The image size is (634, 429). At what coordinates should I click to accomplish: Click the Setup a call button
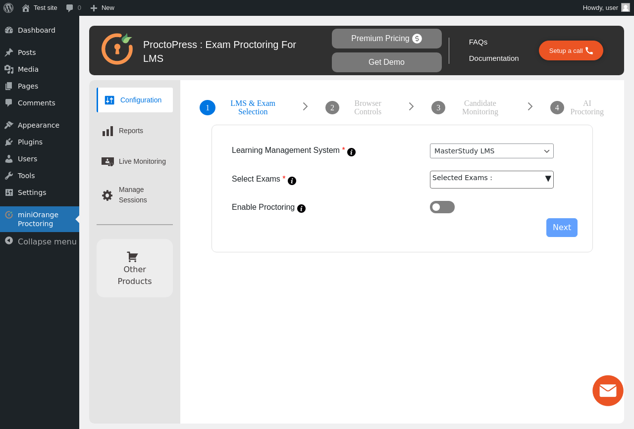coord(571,50)
